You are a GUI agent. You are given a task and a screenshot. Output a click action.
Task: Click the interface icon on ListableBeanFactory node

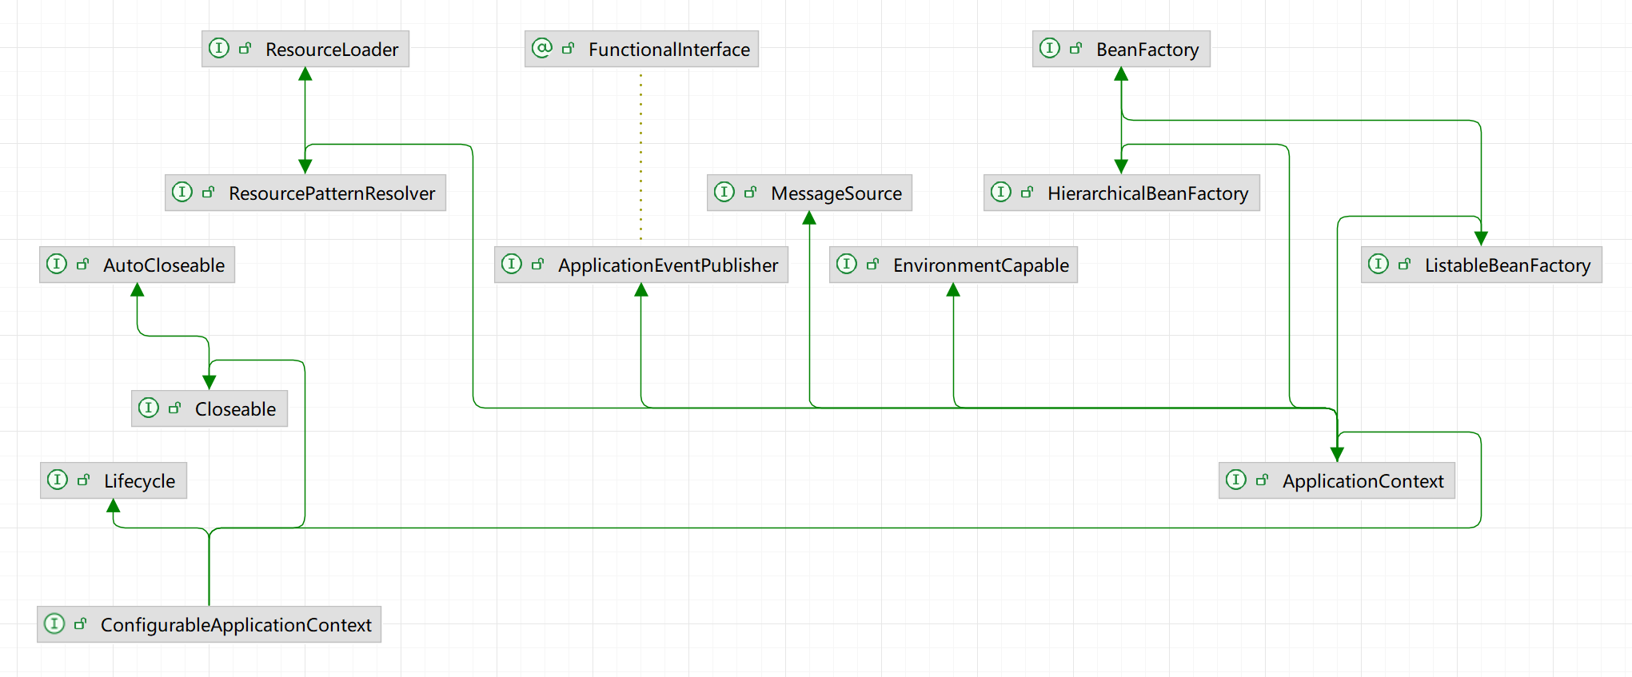(x=1379, y=264)
